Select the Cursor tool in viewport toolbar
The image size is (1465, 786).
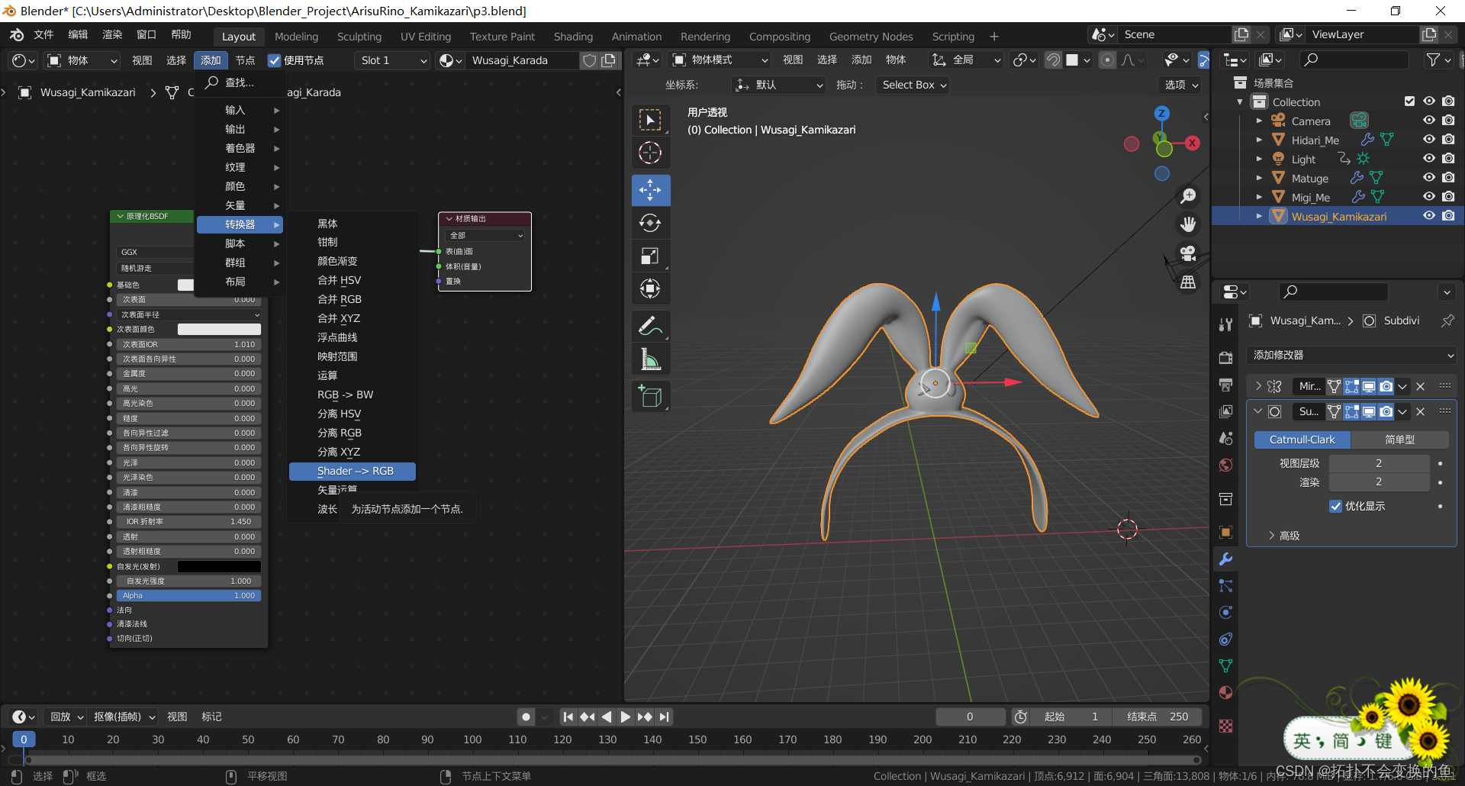[x=650, y=153]
